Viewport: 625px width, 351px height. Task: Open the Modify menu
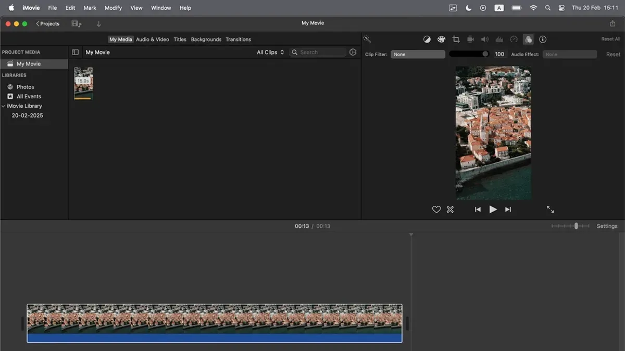(x=113, y=8)
